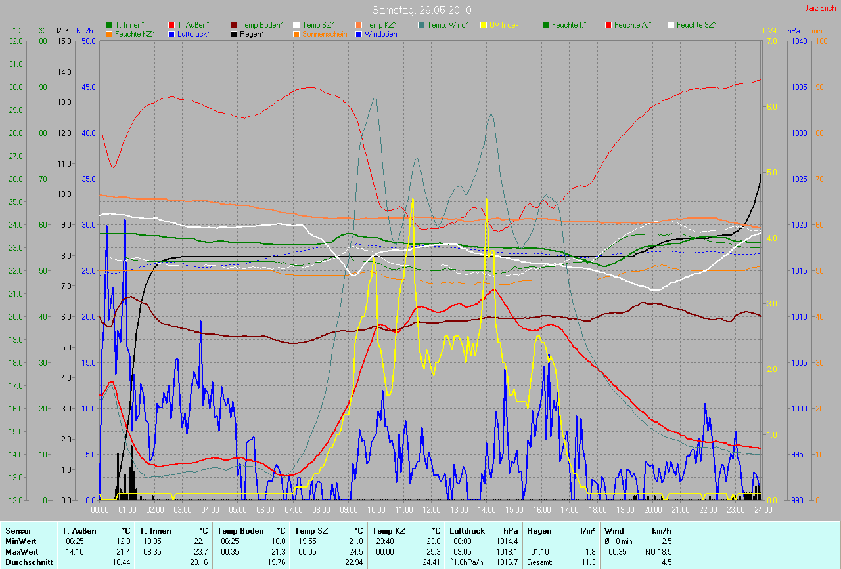Click the green swatch beside Feuchte I.*
The width and height of the screenshot is (841, 569).
(546, 25)
